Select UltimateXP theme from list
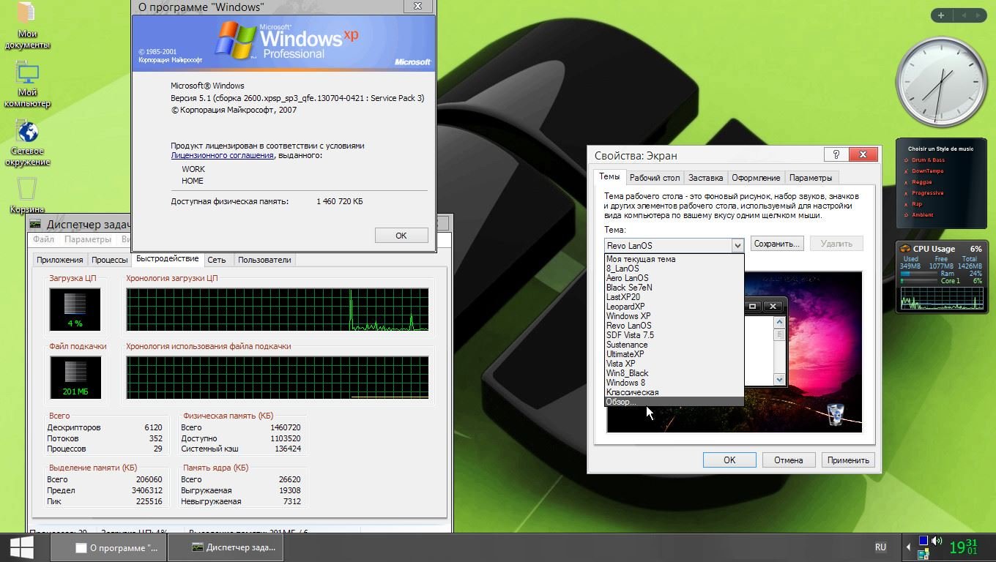The image size is (996, 562). point(674,354)
